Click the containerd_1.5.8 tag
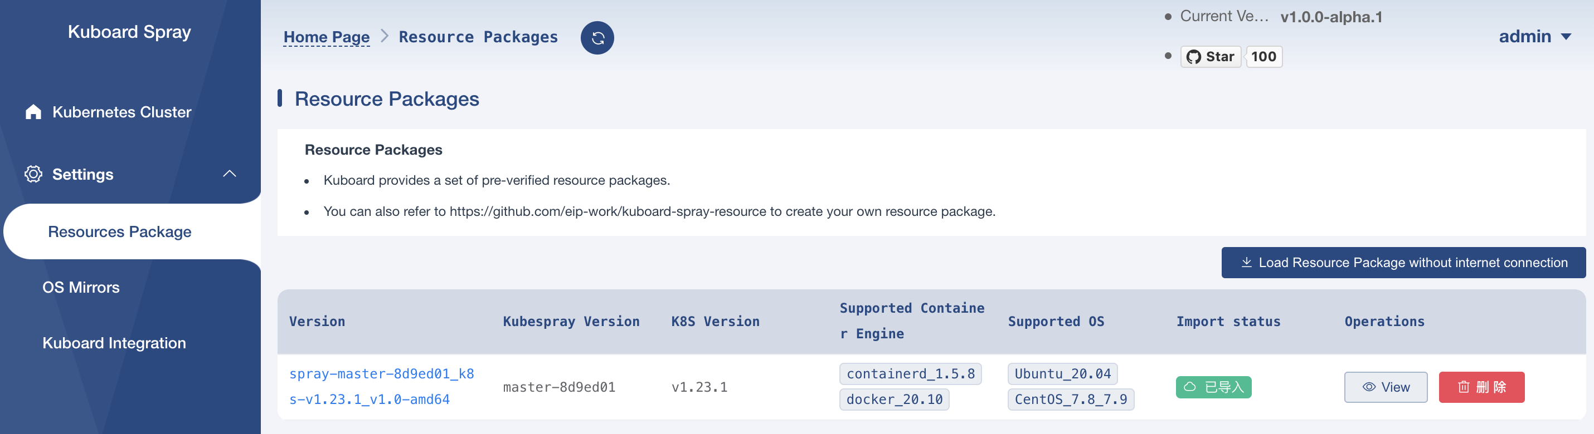 910,373
